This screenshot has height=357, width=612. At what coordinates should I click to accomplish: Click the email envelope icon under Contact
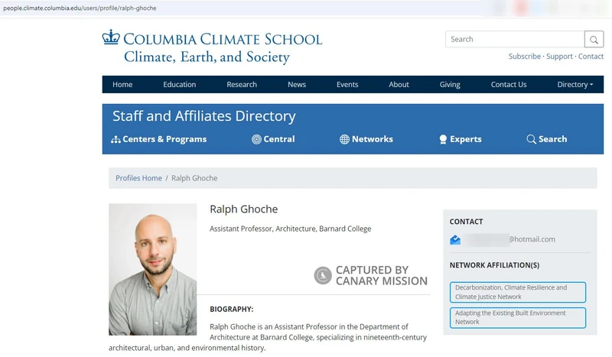[455, 239]
